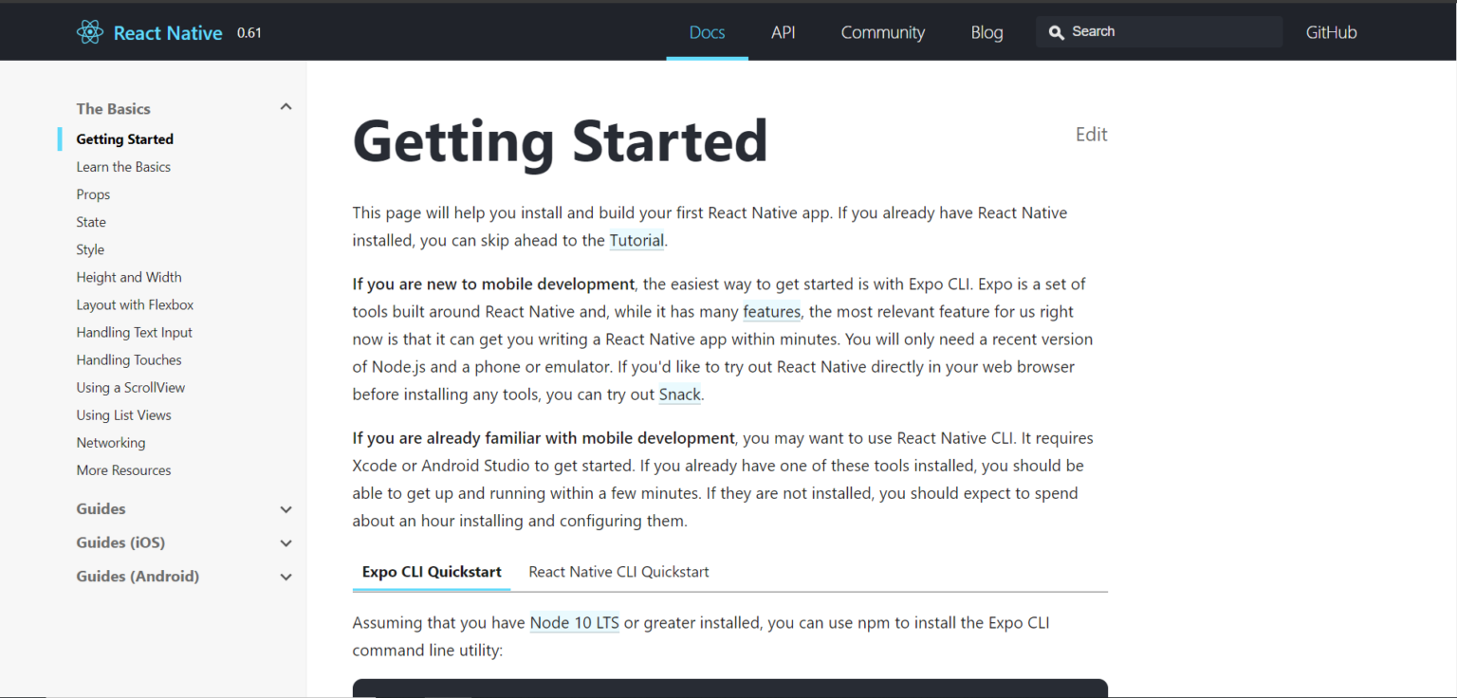Click the Guides (iOS) heading
This screenshot has height=698, width=1457.
point(120,542)
